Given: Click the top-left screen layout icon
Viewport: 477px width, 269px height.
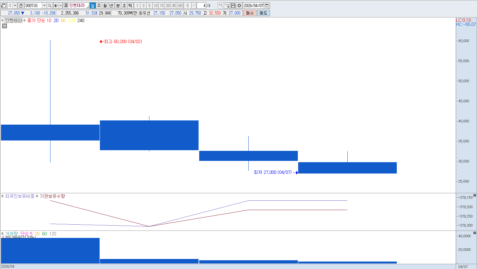Looking at the screenshot, I should click(x=4, y=6).
